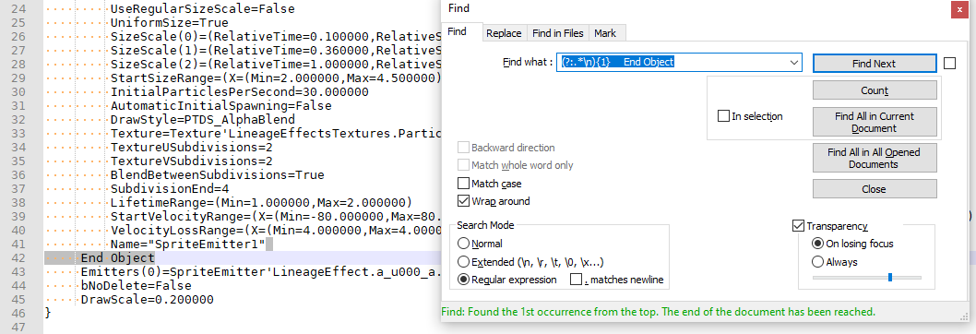Click the 'Name="SpriteEmitter1"' line
This screenshot has width=976, height=334.
pos(188,244)
